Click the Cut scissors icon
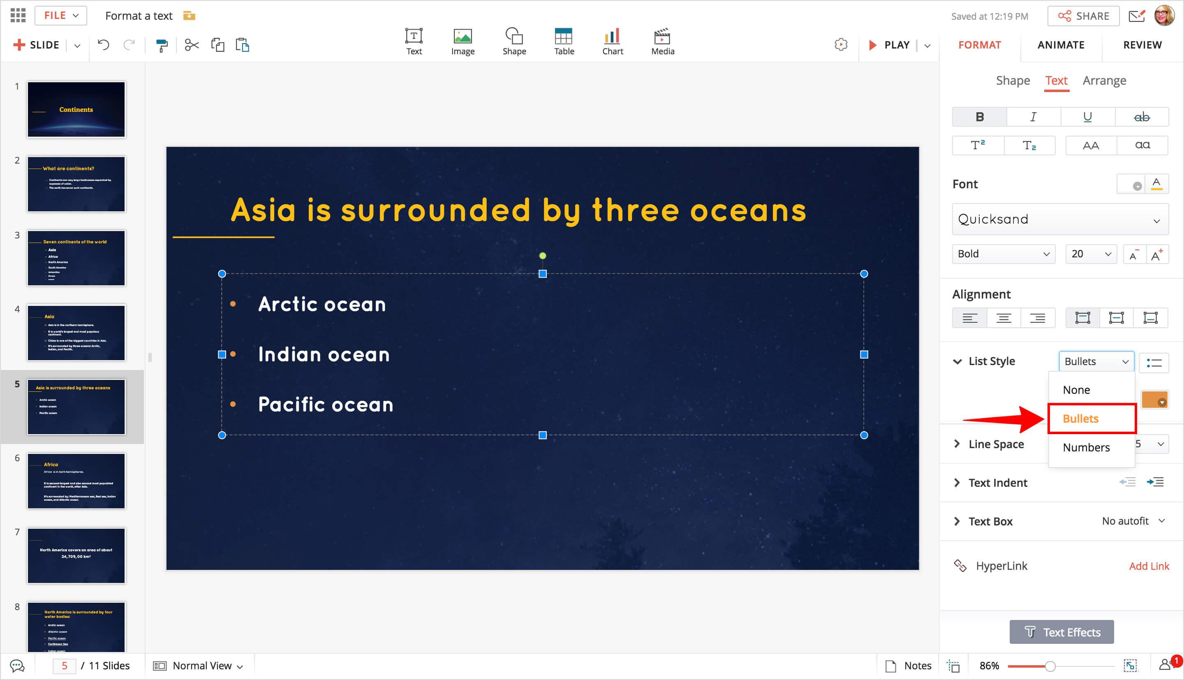This screenshot has height=680, width=1184. (x=192, y=45)
